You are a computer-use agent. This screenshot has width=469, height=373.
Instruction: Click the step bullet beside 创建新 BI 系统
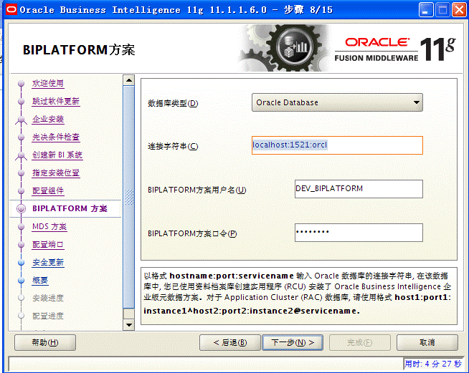(21, 155)
